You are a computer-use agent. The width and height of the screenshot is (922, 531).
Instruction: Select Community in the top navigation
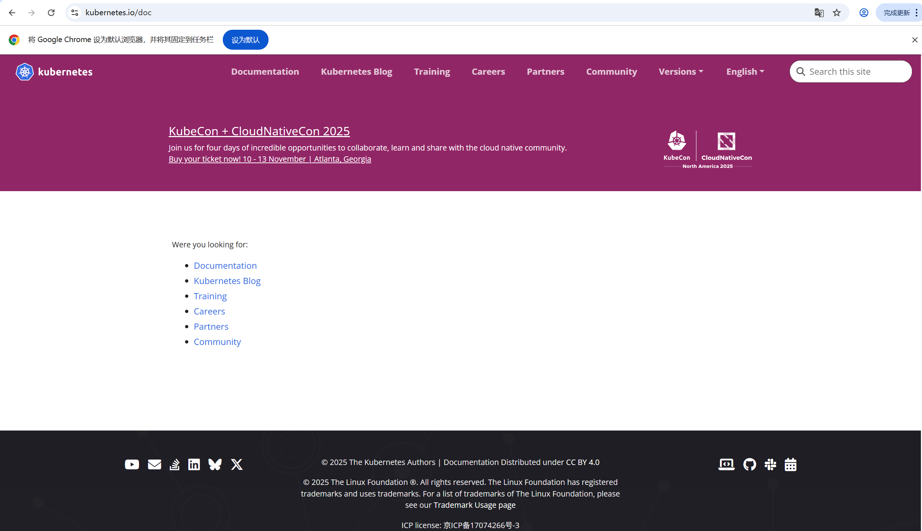coord(611,71)
